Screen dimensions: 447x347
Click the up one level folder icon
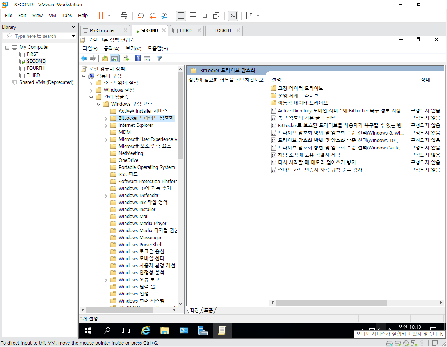coord(105,59)
